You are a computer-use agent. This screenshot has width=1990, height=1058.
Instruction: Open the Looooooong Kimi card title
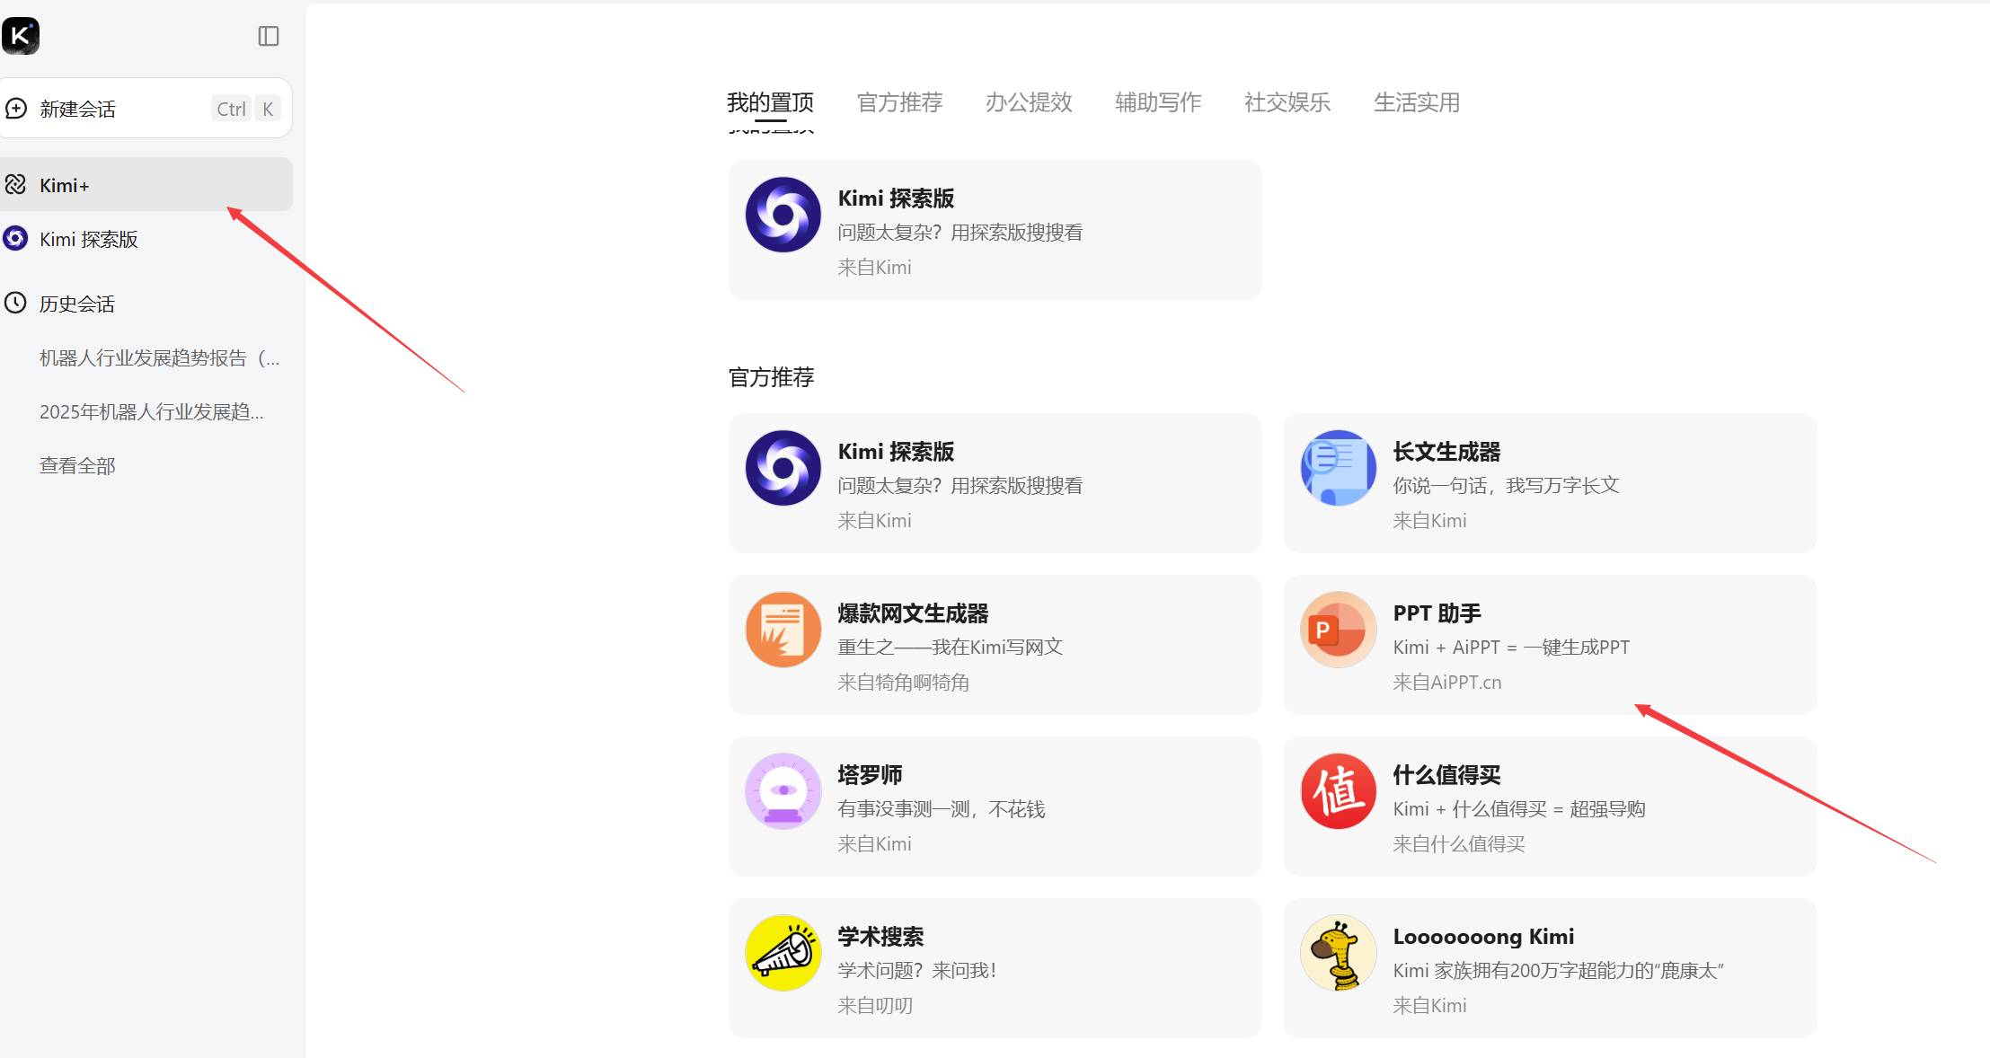[x=1483, y=937]
